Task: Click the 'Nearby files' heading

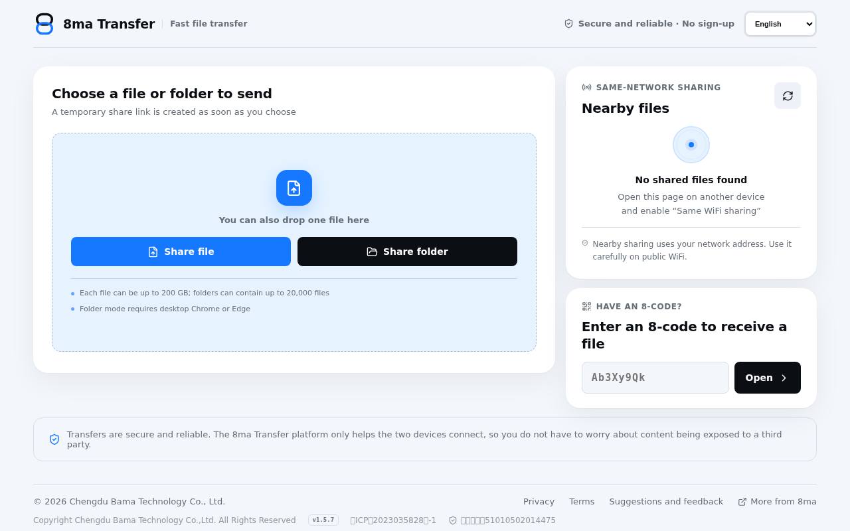Action: coord(626,108)
